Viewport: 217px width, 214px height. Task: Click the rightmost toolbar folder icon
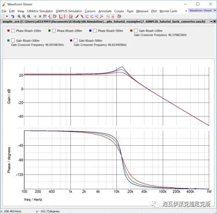point(119,16)
